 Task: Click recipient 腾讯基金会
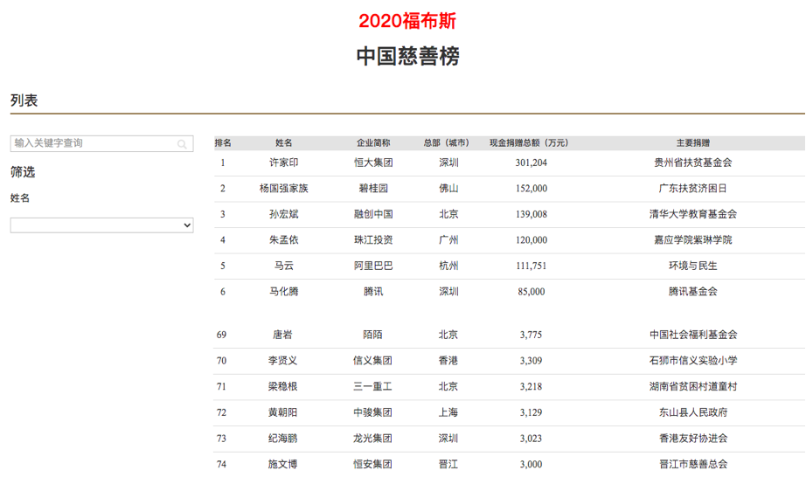point(693,292)
